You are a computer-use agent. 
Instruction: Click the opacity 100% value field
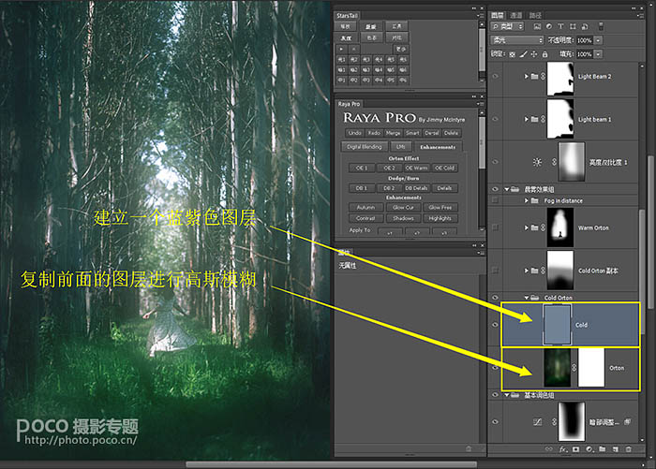585,40
